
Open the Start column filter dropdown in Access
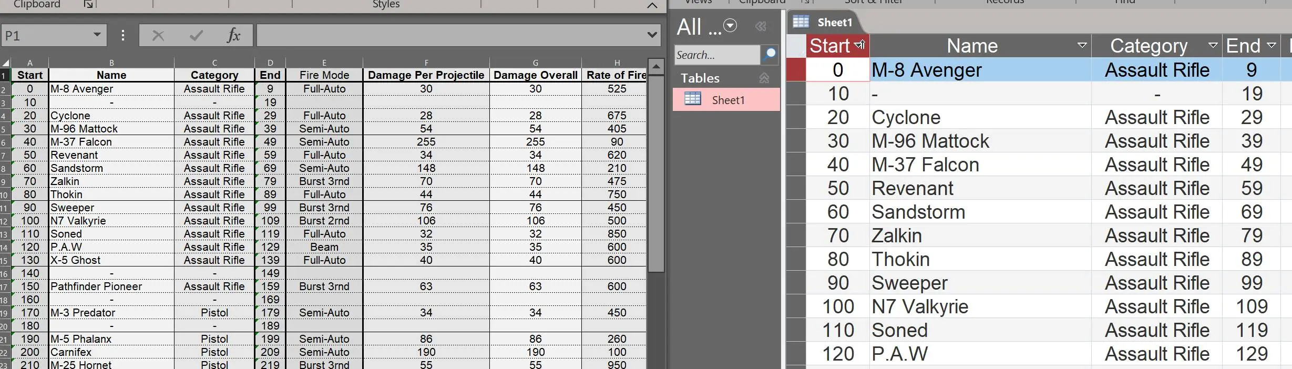(x=859, y=45)
